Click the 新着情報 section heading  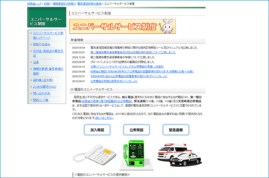[x=77, y=40]
